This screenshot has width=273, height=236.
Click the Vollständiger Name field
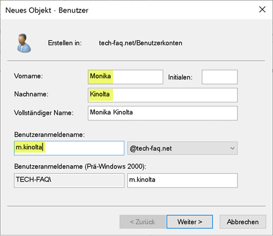coord(163,113)
